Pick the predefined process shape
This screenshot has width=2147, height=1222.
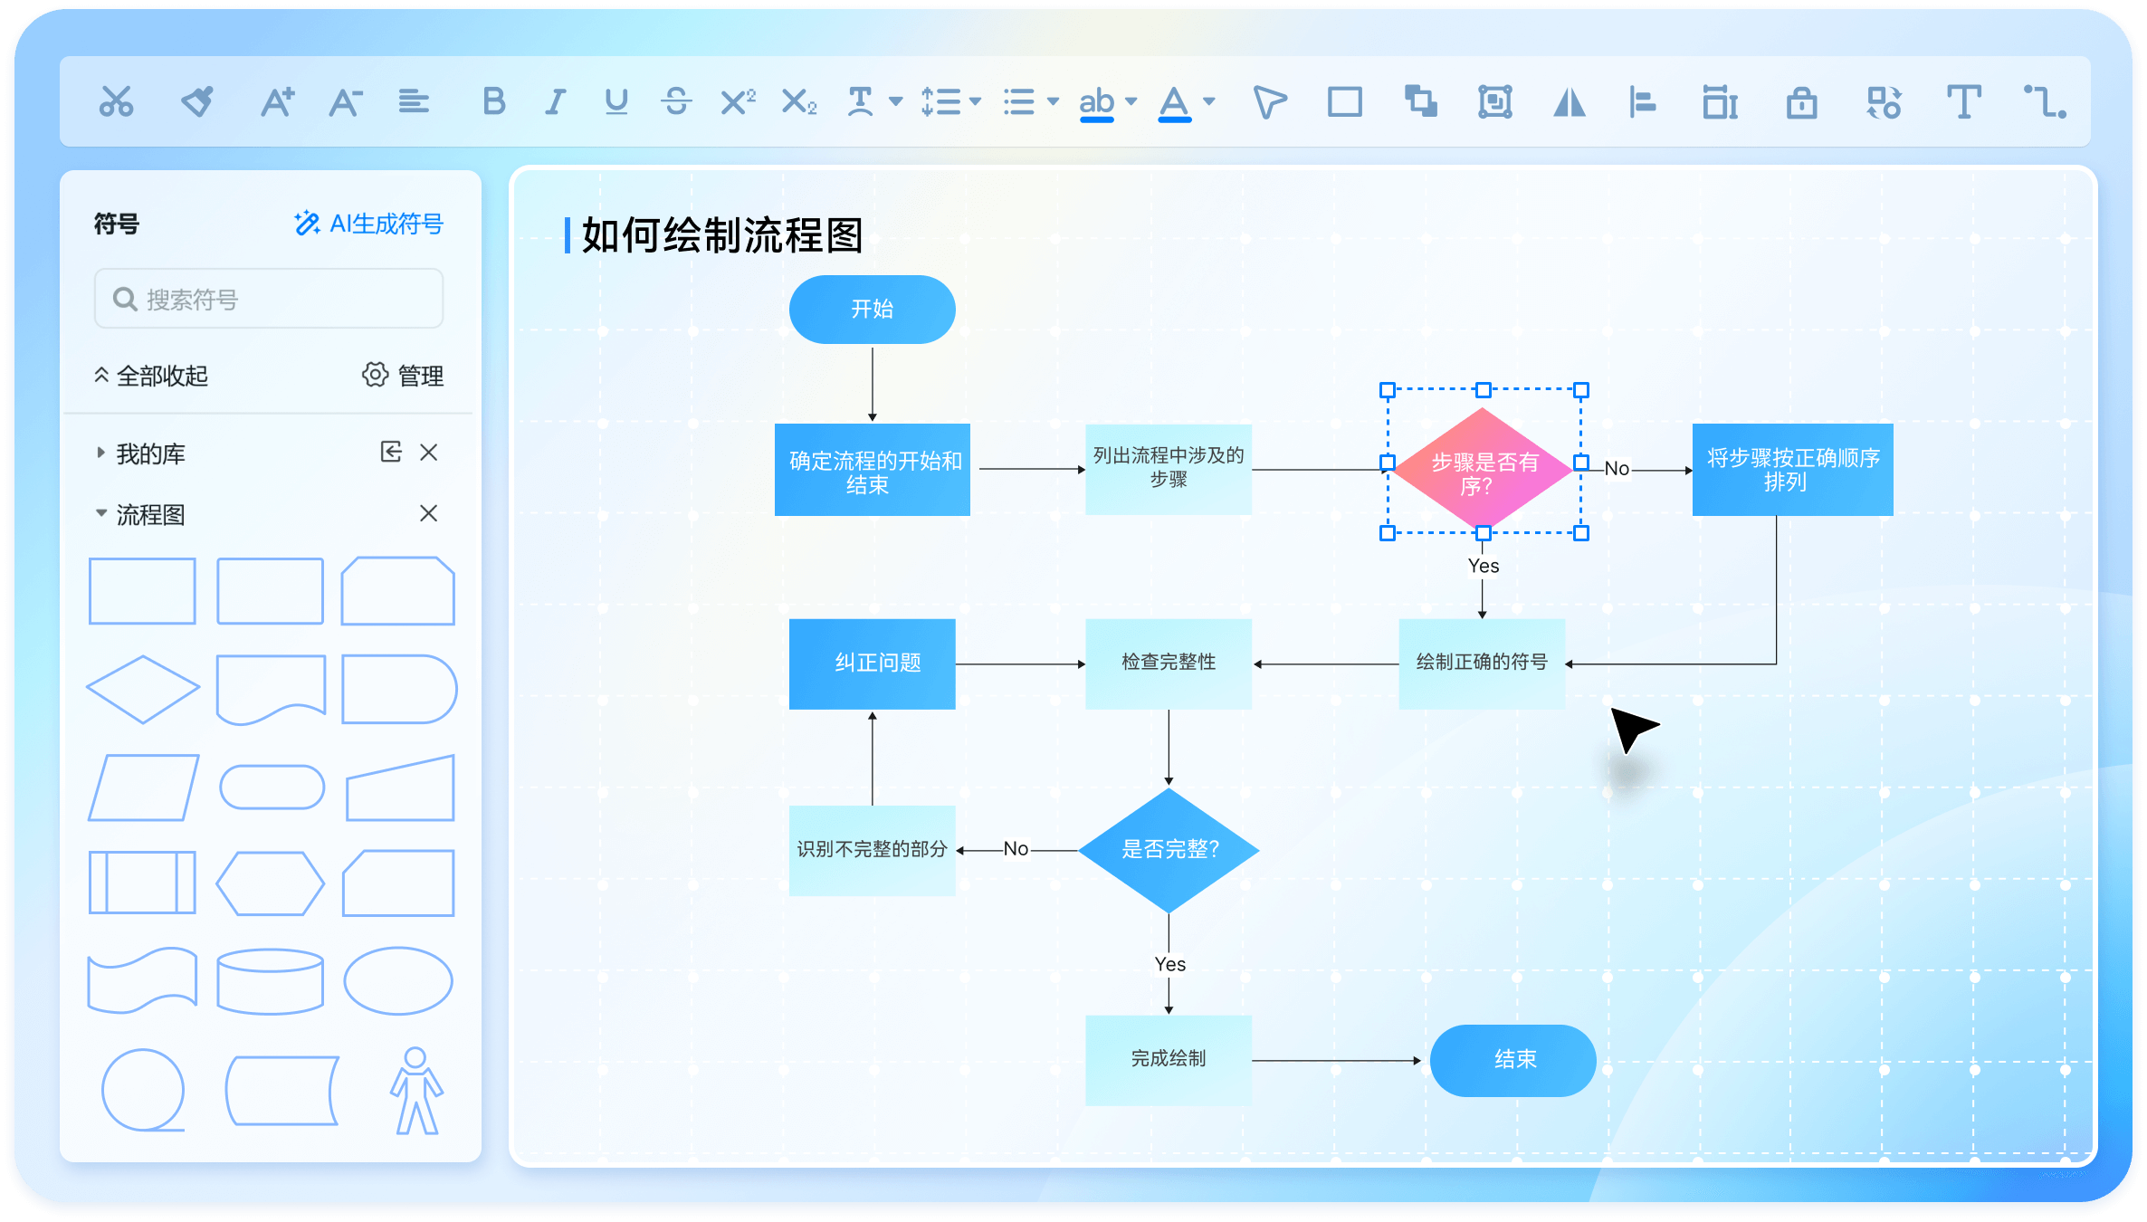coord(142,882)
